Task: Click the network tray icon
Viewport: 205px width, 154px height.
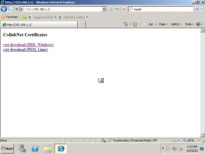Action: click(175, 149)
